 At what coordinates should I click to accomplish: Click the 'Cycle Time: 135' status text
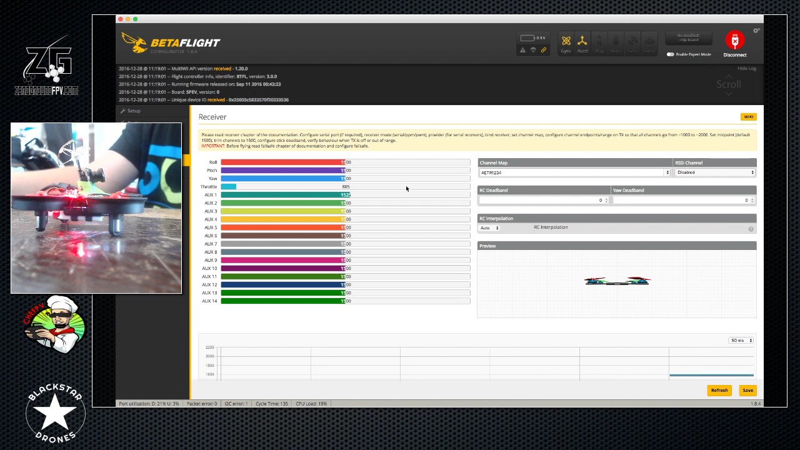(x=272, y=404)
